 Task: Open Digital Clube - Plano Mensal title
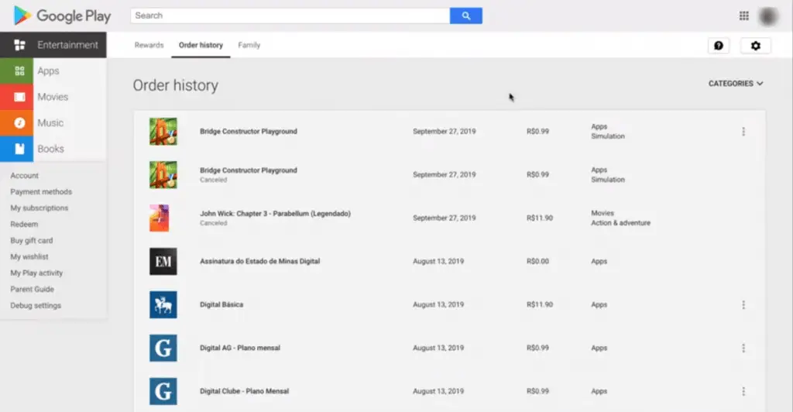244,391
